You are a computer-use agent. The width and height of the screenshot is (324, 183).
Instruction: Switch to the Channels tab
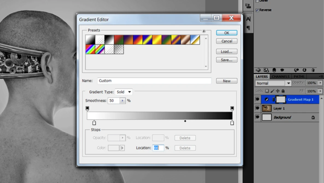[281, 76]
